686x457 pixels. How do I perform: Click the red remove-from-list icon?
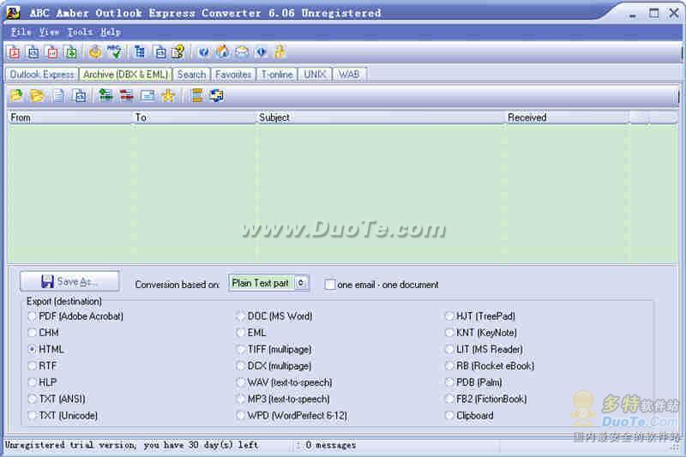126,95
